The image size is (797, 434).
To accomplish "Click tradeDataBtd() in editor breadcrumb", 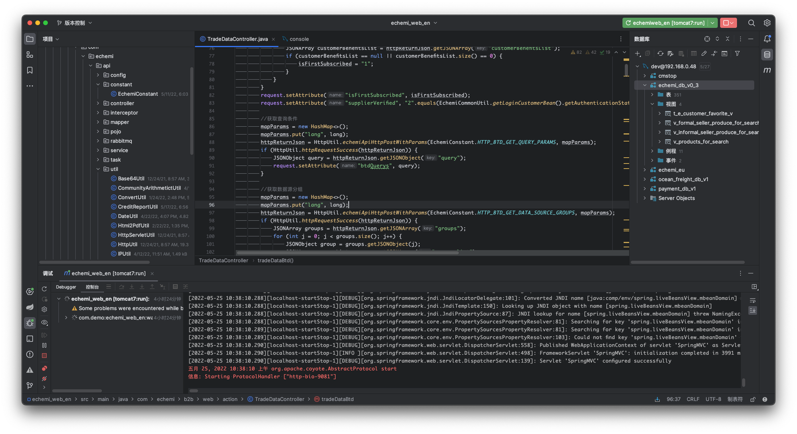I will 275,260.
